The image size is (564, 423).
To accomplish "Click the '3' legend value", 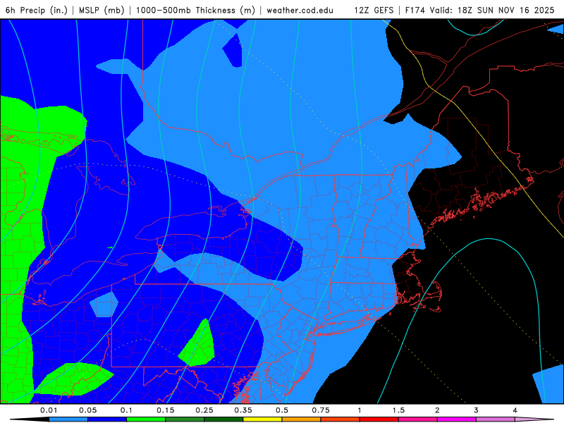I will click(476, 410).
